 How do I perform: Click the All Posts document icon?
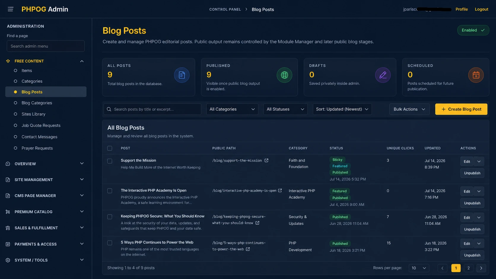pyautogui.click(x=182, y=75)
